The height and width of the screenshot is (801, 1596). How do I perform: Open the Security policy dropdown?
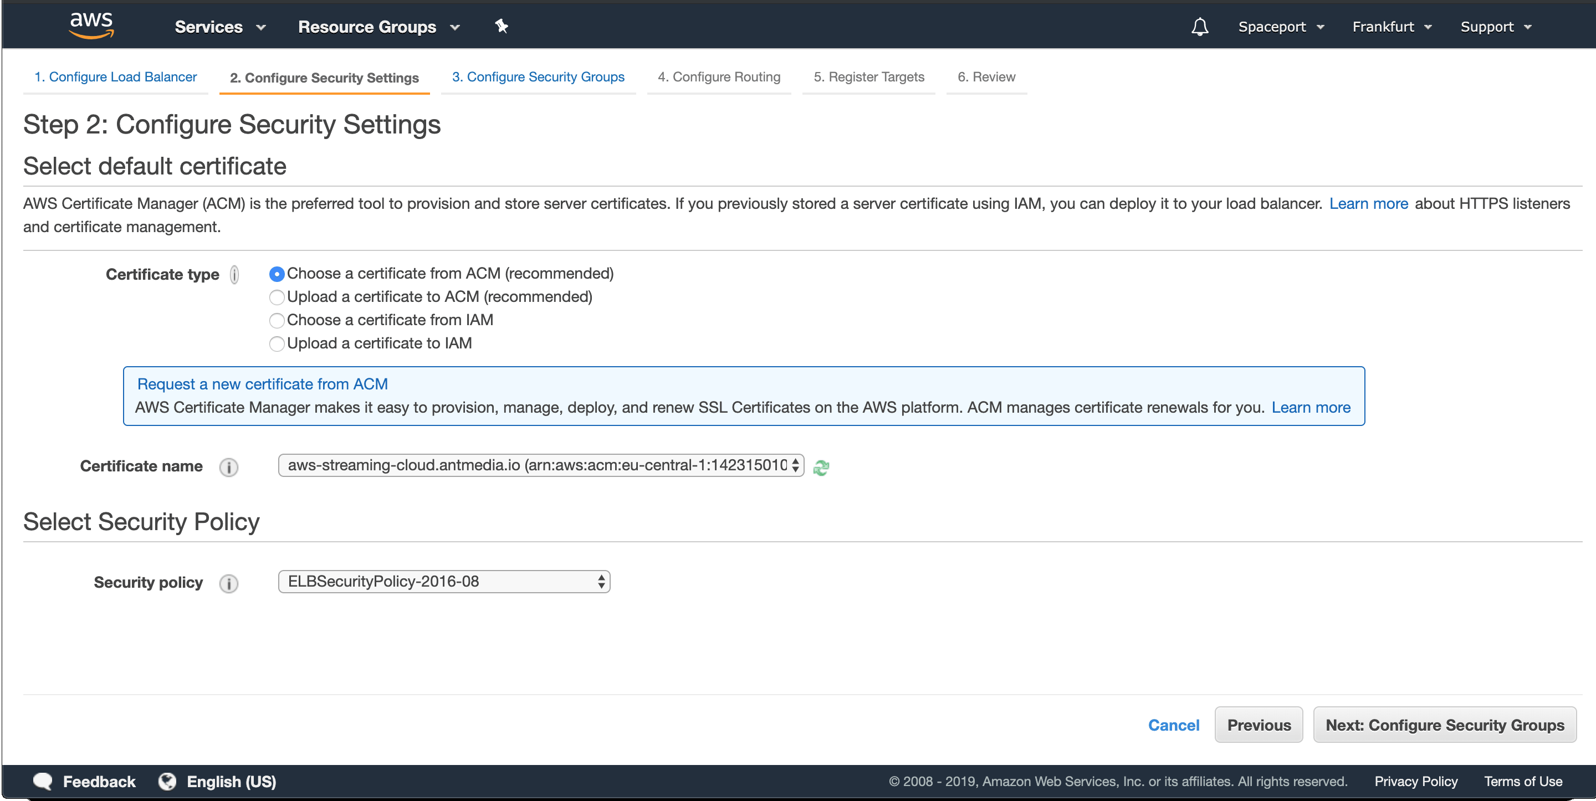[443, 582]
